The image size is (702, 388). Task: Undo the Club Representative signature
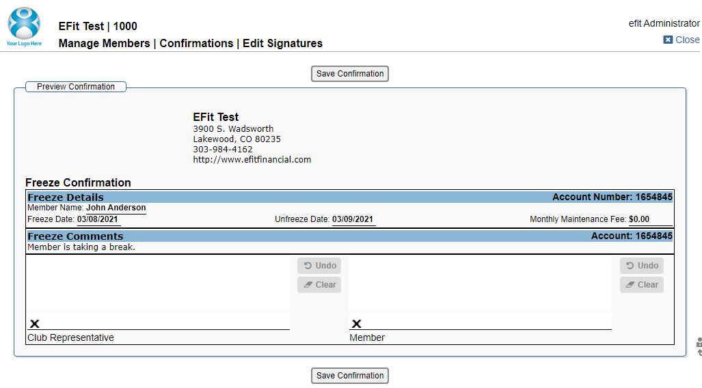[x=319, y=265]
